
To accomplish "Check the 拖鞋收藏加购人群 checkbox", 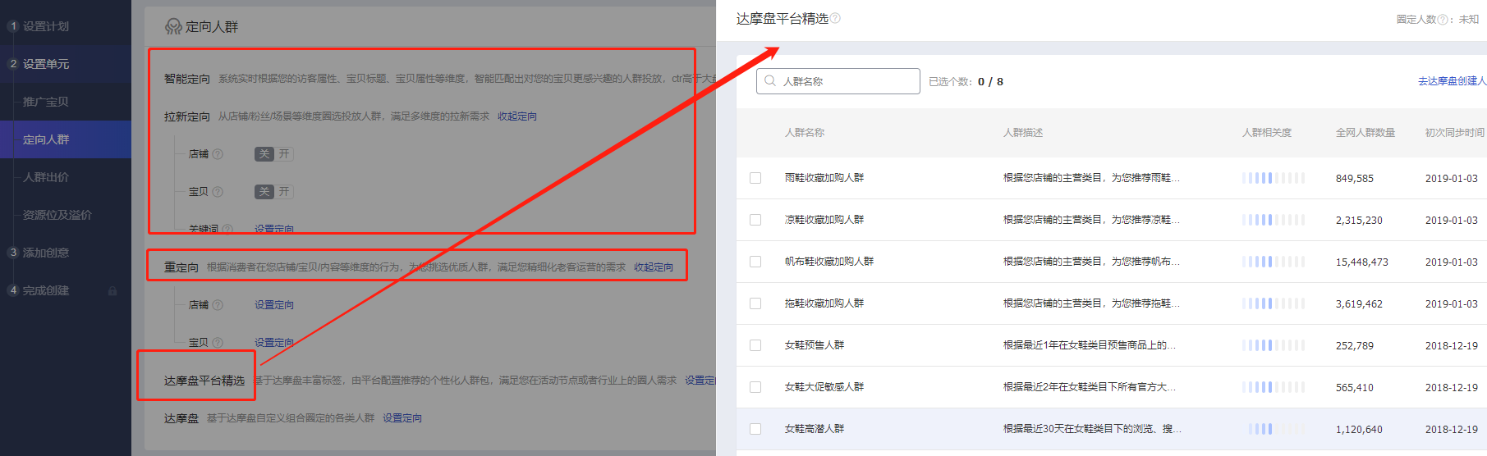I will pos(755,303).
